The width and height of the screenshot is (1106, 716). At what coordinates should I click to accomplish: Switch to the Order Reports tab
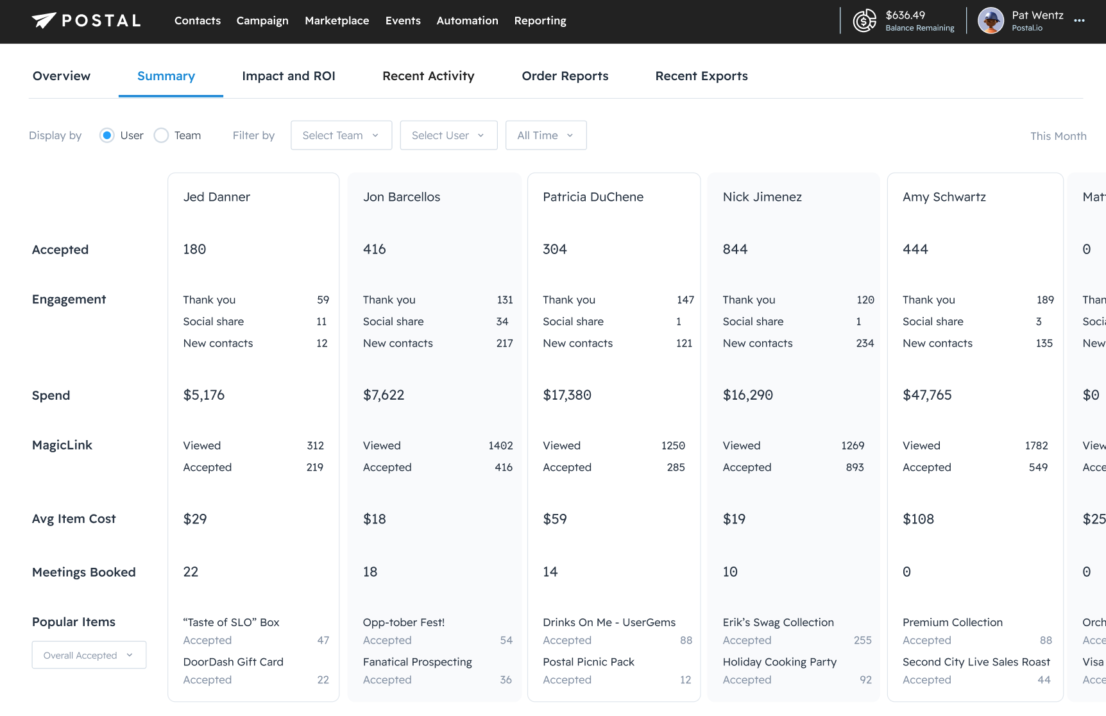(x=565, y=76)
